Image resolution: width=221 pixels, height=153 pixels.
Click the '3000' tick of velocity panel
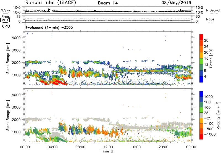[16, 107]
